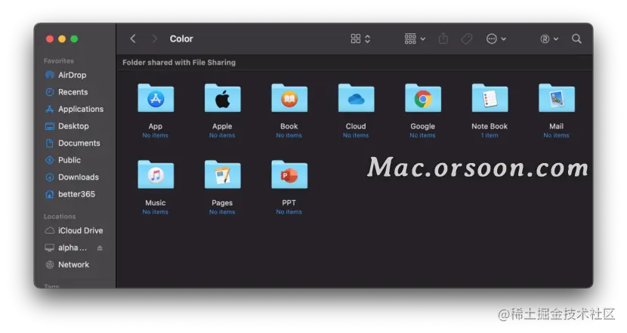Open the Action ellipsis menu

[x=496, y=39]
